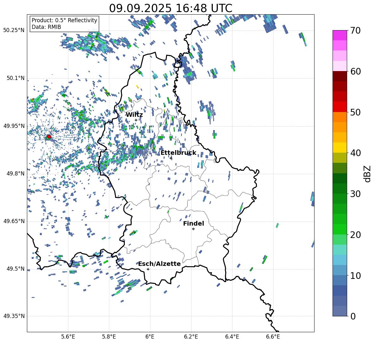
Task: Click the timestamp title 09.09.2025 16:48 UTC
Action: (171, 8)
